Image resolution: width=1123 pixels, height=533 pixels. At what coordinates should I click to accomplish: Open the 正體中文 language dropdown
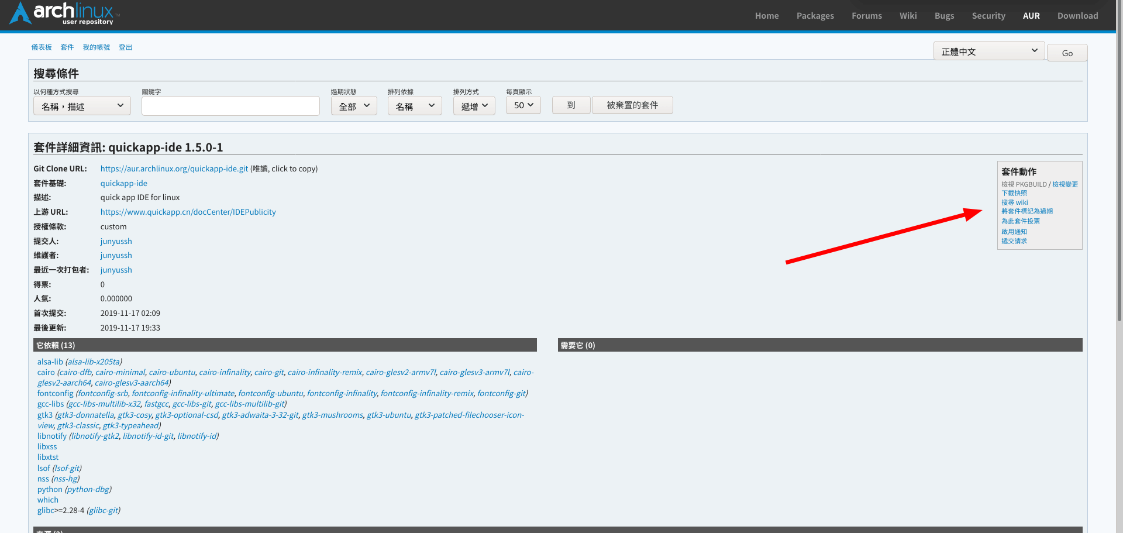pos(989,51)
